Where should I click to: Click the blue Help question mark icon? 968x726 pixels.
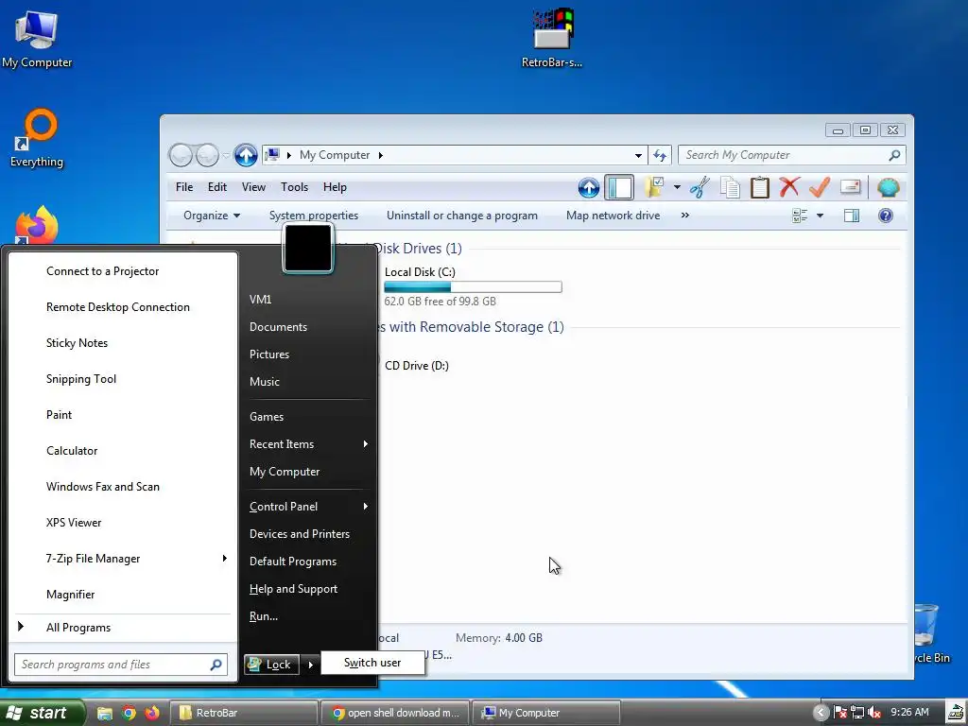[x=885, y=216]
